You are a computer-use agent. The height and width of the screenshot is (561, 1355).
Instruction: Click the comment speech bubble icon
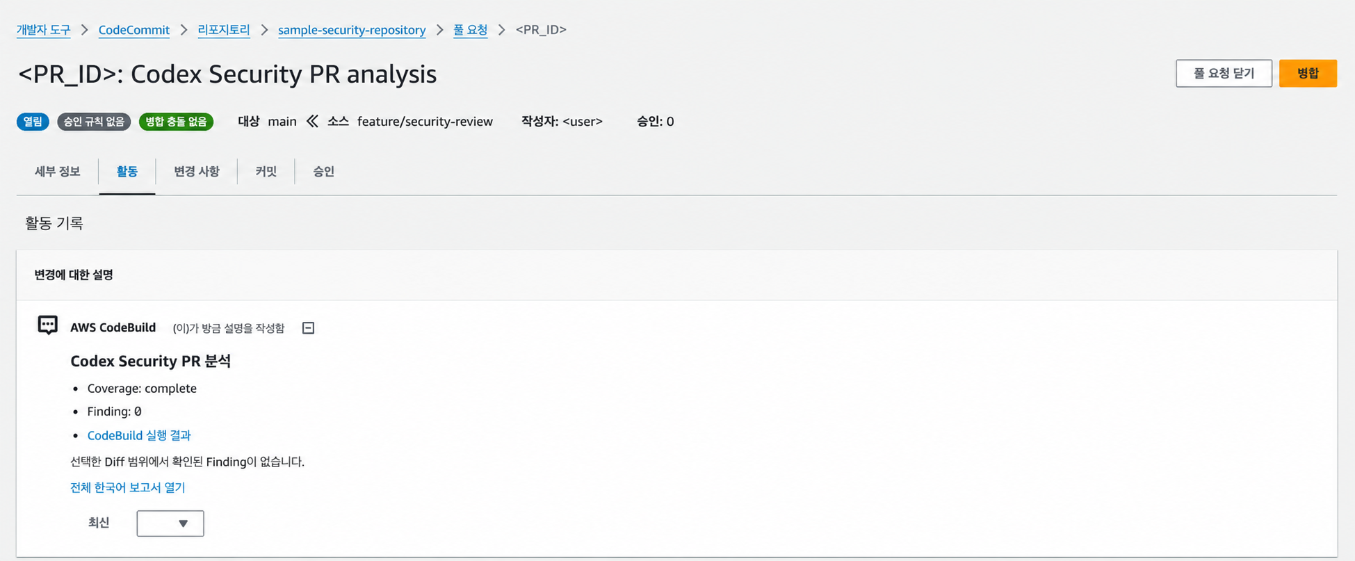point(47,325)
